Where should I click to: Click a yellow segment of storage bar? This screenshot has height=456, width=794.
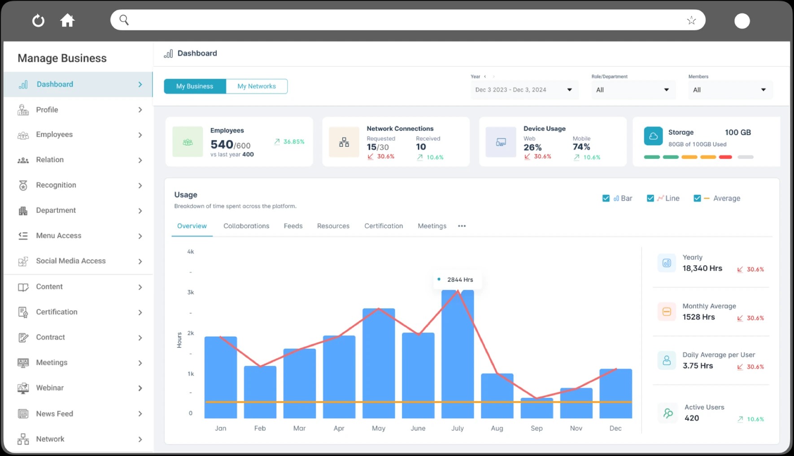click(690, 158)
